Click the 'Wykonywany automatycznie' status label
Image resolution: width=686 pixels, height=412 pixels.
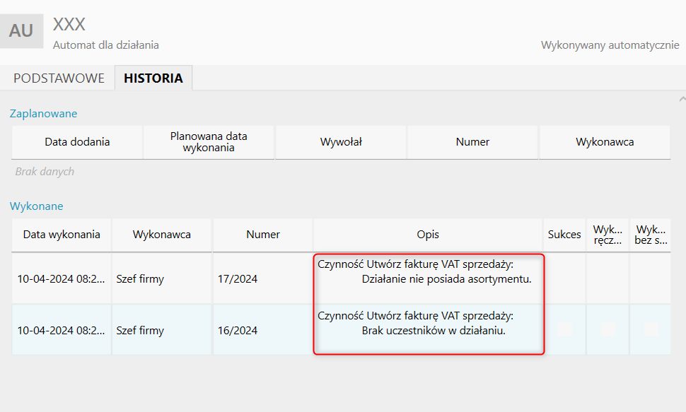[x=610, y=45]
